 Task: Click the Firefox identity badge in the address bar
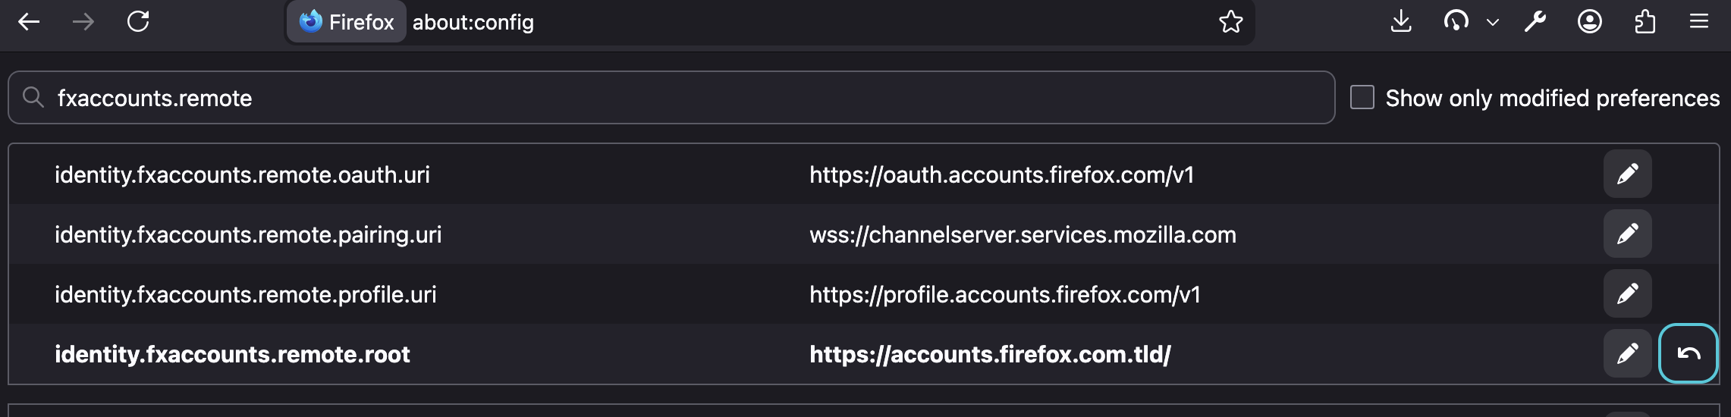[347, 22]
